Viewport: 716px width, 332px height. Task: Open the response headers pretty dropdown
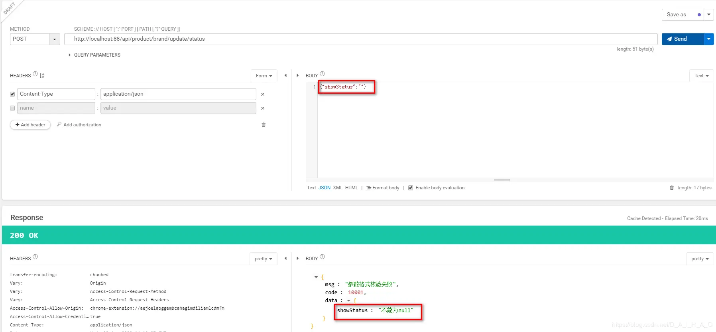tap(263, 259)
